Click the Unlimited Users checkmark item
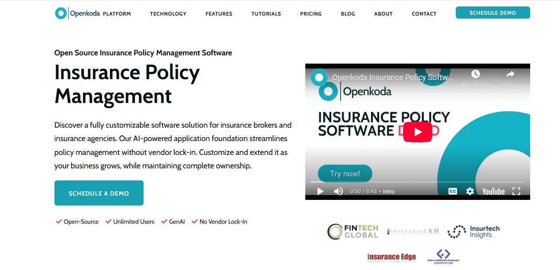The width and height of the screenshot is (560, 270). click(x=130, y=222)
